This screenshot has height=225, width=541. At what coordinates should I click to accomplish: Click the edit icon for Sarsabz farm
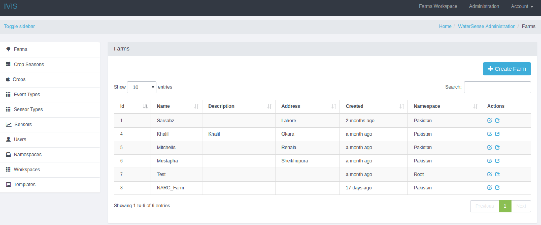[489, 120]
